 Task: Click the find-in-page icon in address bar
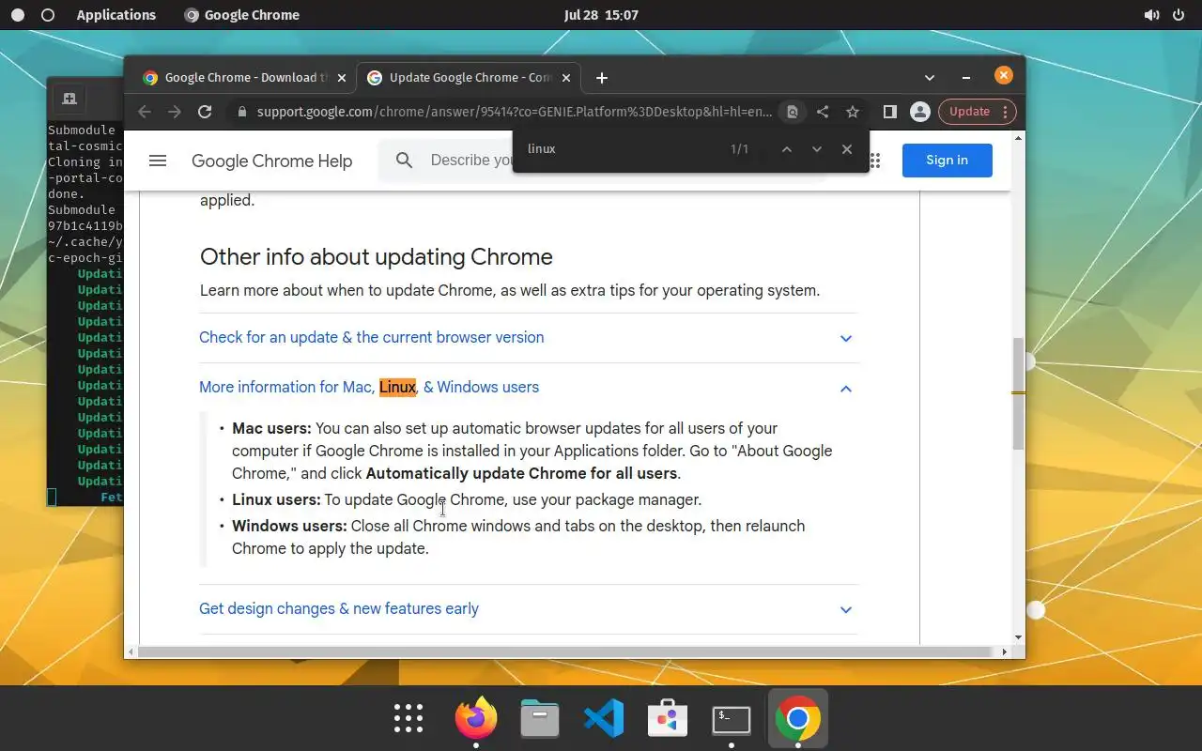pyautogui.click(x=793, y=112)
